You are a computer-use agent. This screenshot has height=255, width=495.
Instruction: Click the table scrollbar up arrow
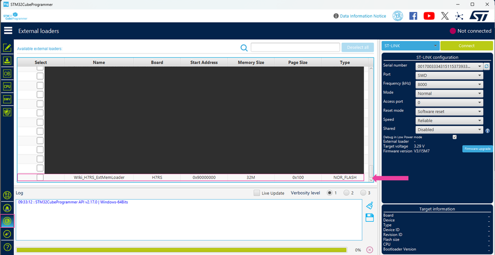click(x=371, y=69)
